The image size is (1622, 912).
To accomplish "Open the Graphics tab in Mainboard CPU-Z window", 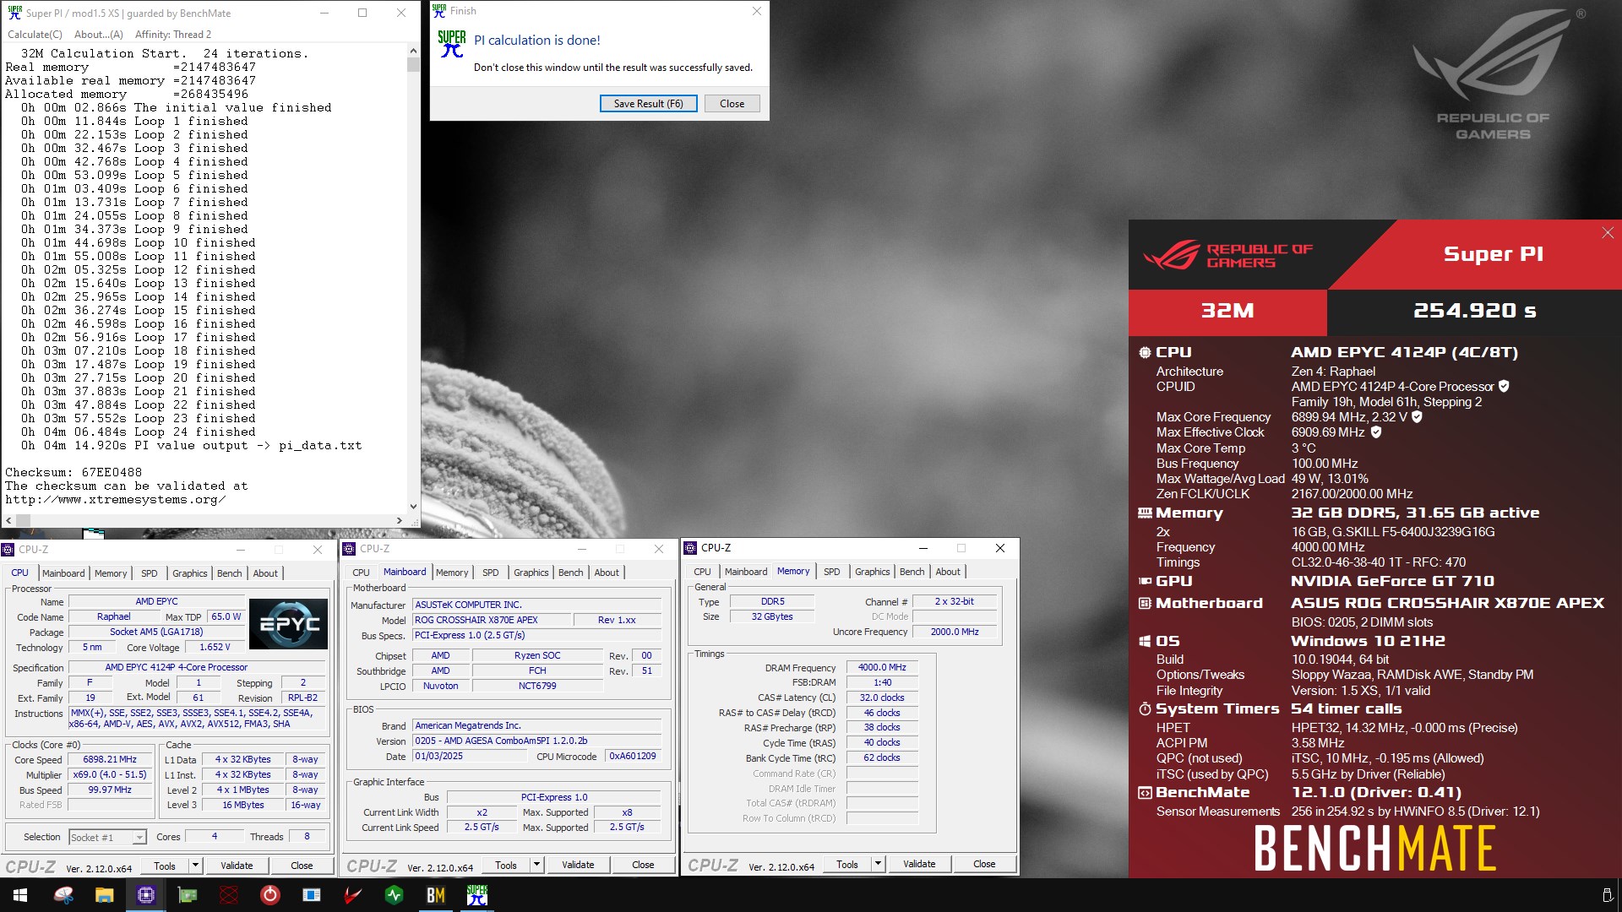I will 531,573.
